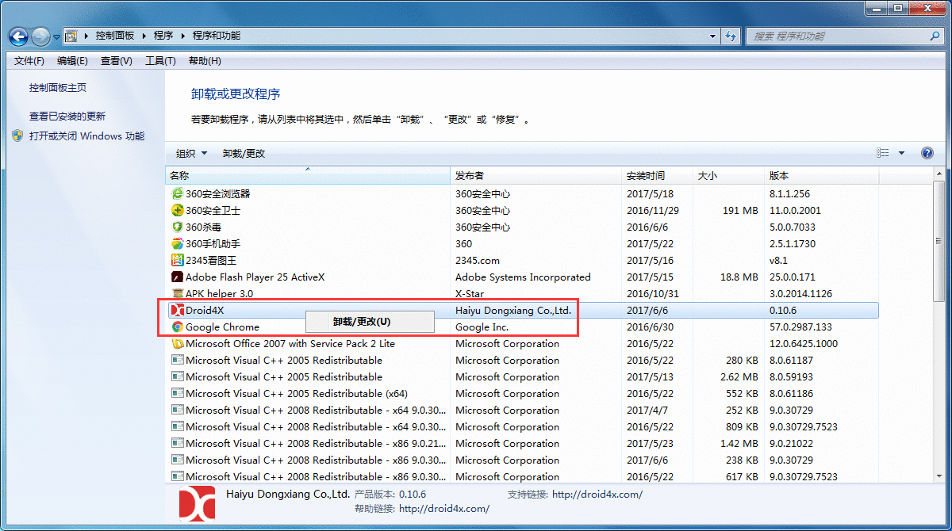Open the 工具(T) menu
The height and width of the screenshot is (531, 952).
(x=160, y=61)
